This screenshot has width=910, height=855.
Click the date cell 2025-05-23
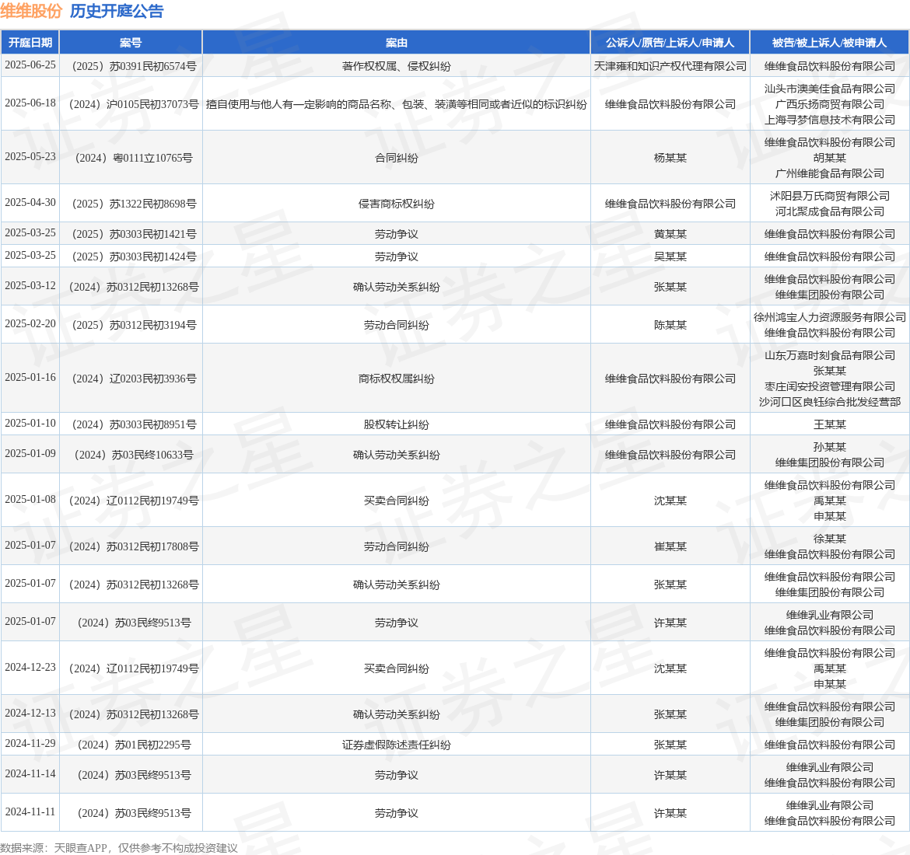(x=30, y=157)
